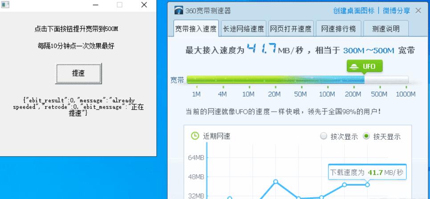Click the green bandwidth progress bar
This screenshot has width=430, height=199.
[275, 80]
